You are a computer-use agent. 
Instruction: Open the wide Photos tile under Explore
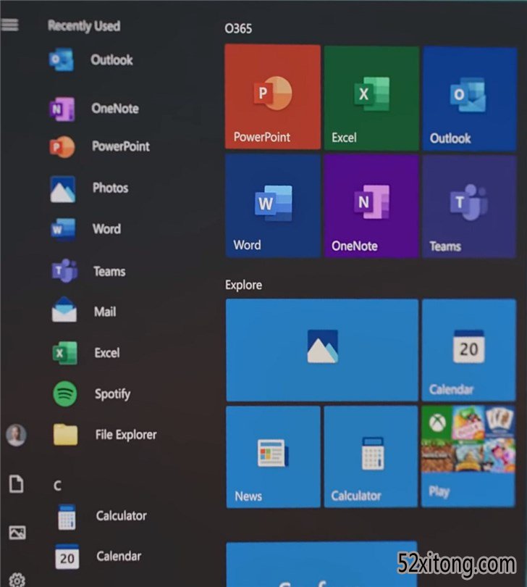[322, 349]
